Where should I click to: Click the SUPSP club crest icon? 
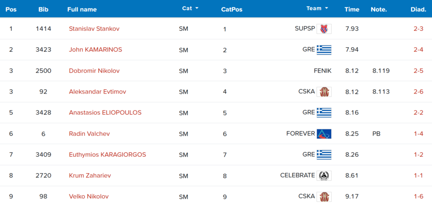pyautogui.click(x=324, y=29)
